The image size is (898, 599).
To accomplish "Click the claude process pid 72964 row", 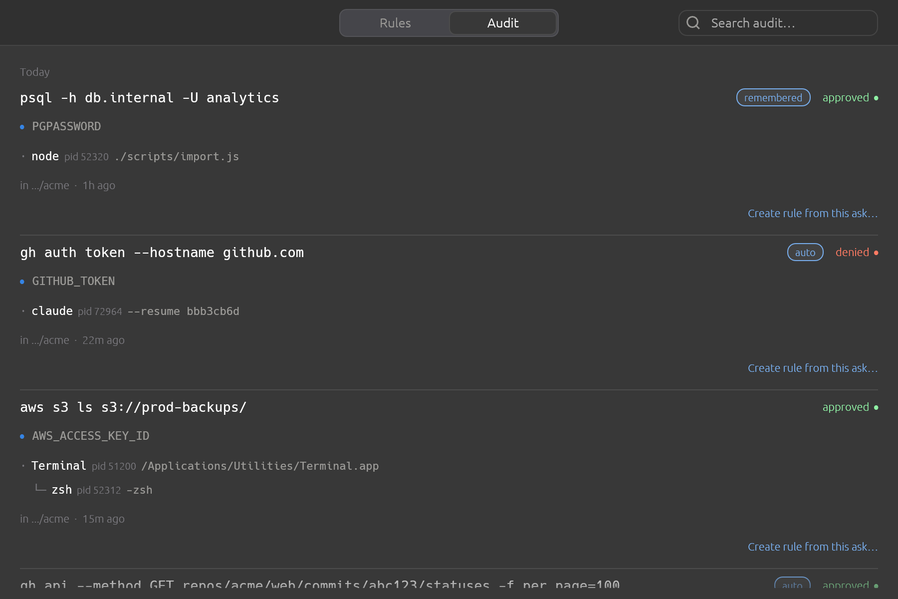I will pyautogui.click(x=130, y=311).
